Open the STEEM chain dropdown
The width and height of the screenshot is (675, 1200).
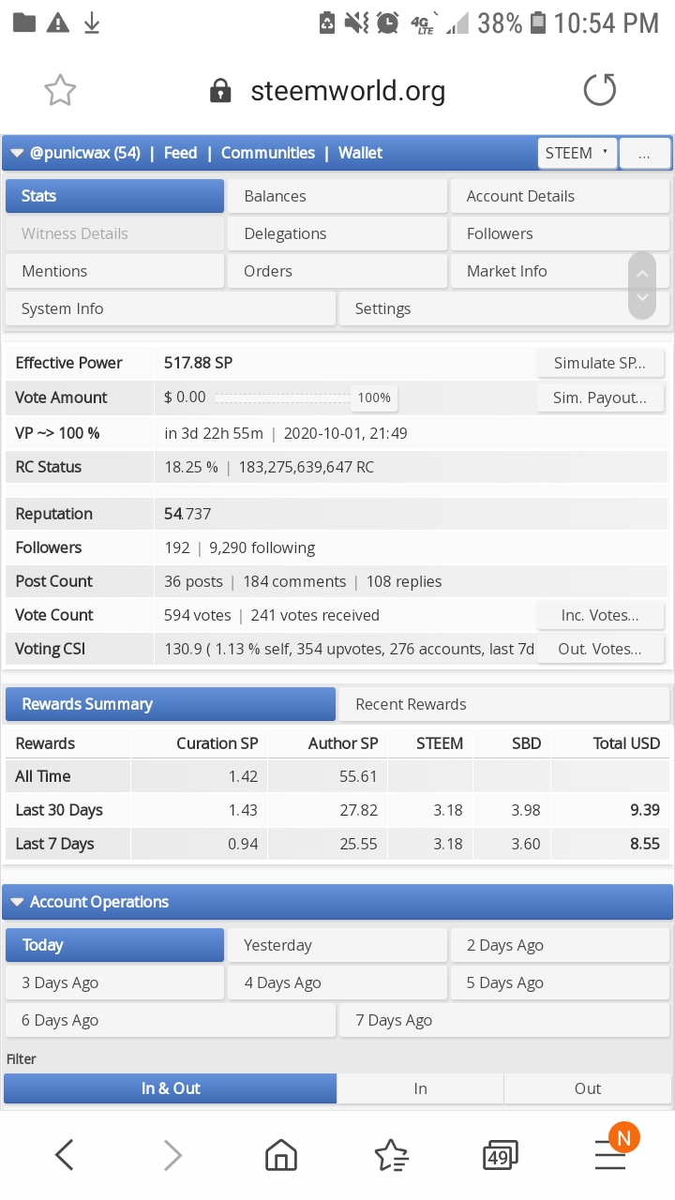pyautogui.click(x=577, y=153)
